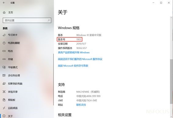Screen dimensions: 173x118
Task: Open the 多任务处理 multitasking icon
Action: [4, 75]
